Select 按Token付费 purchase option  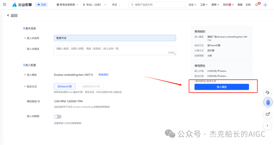point(65,86)
